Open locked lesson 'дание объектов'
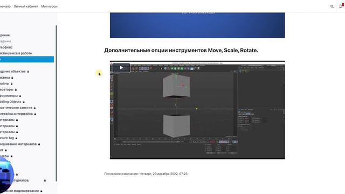Image resolution: width=345 pixels, height=194 pixels. point(13,72)
